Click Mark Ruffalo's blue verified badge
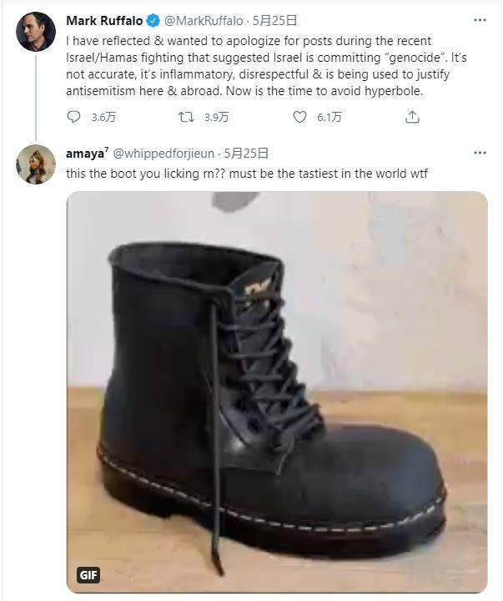 (x=153, y=21)
